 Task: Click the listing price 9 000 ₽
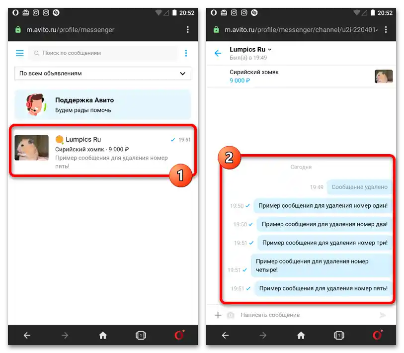pos(240,81)
